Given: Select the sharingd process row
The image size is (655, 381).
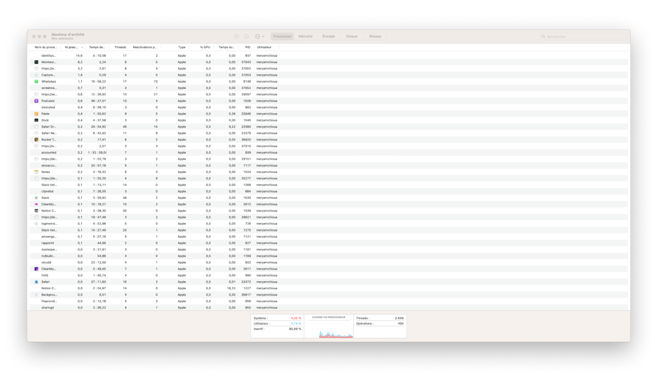Looking at the screenshot, I should [329, 308].
